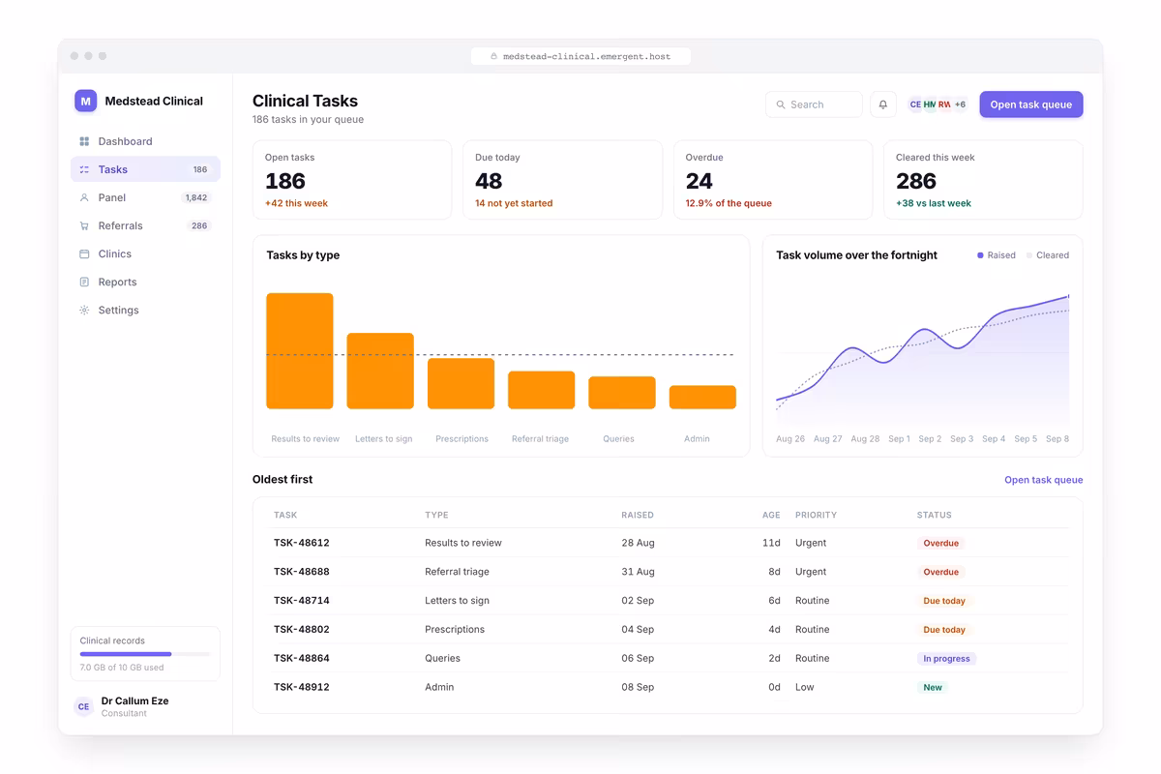Open the Open tasks 186 card
The width and height of the screenshot is (1161, 774).
click(352, 180)
